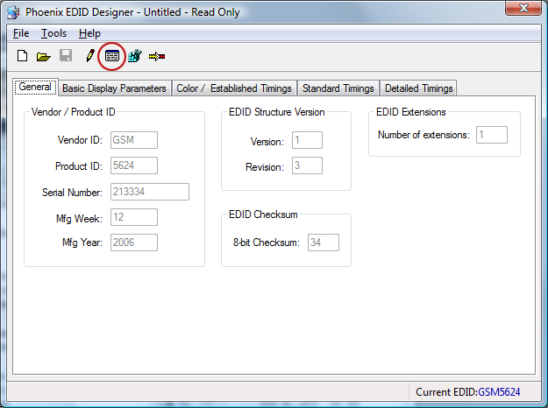Click the 'EDID Extensions' group label
548x408 pixels.
coord(410,112)
